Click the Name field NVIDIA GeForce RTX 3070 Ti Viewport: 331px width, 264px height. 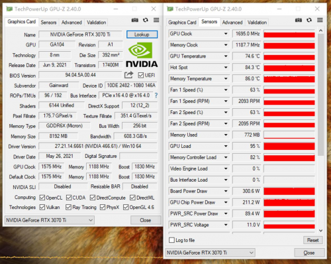tap(80, 34)
